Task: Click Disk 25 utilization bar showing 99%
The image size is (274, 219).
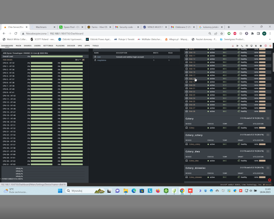Action: pos(262,102)
